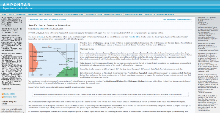Click the Comments (RSS) text link
Viewport: 220px width, 113px height.
click(11, 97)
